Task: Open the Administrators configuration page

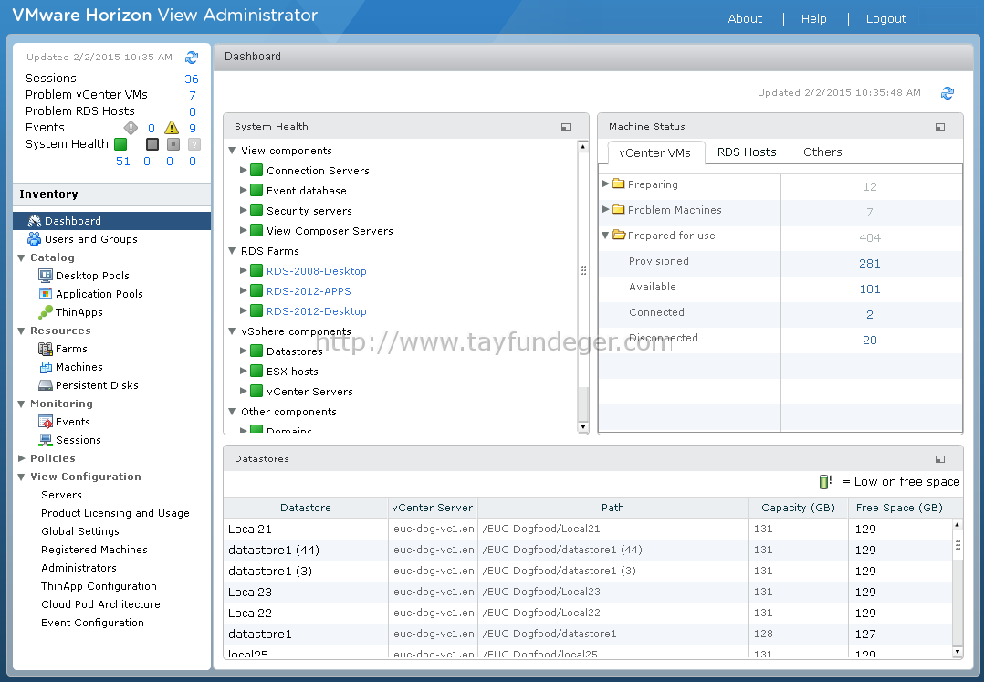Action: 79,568
